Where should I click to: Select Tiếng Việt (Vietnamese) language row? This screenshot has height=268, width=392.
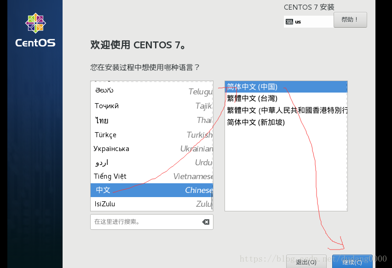[152, 176]
